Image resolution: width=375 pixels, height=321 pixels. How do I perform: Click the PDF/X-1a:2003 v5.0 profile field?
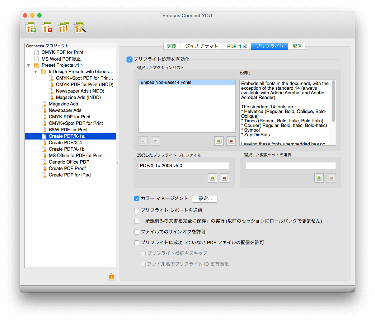[x=184, y=166]
